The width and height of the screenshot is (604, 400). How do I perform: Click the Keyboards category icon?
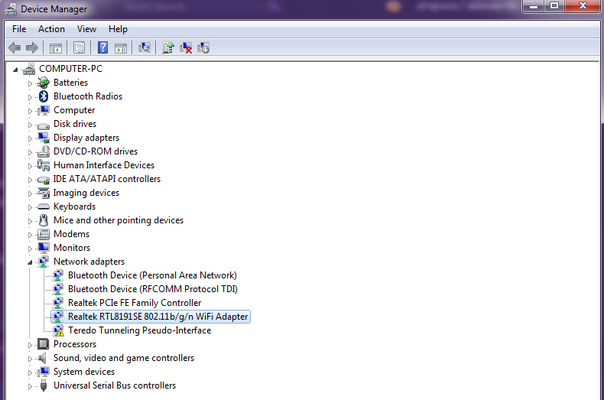tap(43, 207)
